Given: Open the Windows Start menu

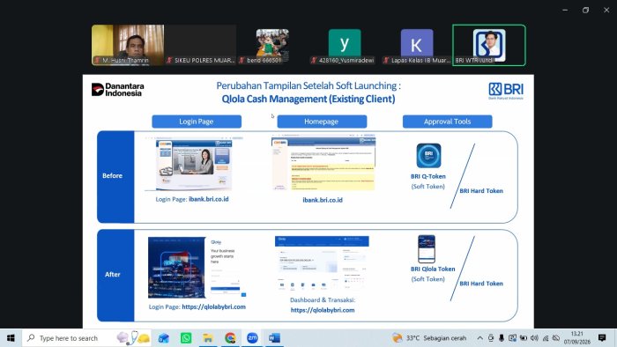Looking at the screenshot, I should tap(11, 338).
